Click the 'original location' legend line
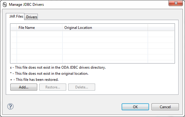Image resolution: width=185 pixels, height=117 pixels. coord(49,74)
